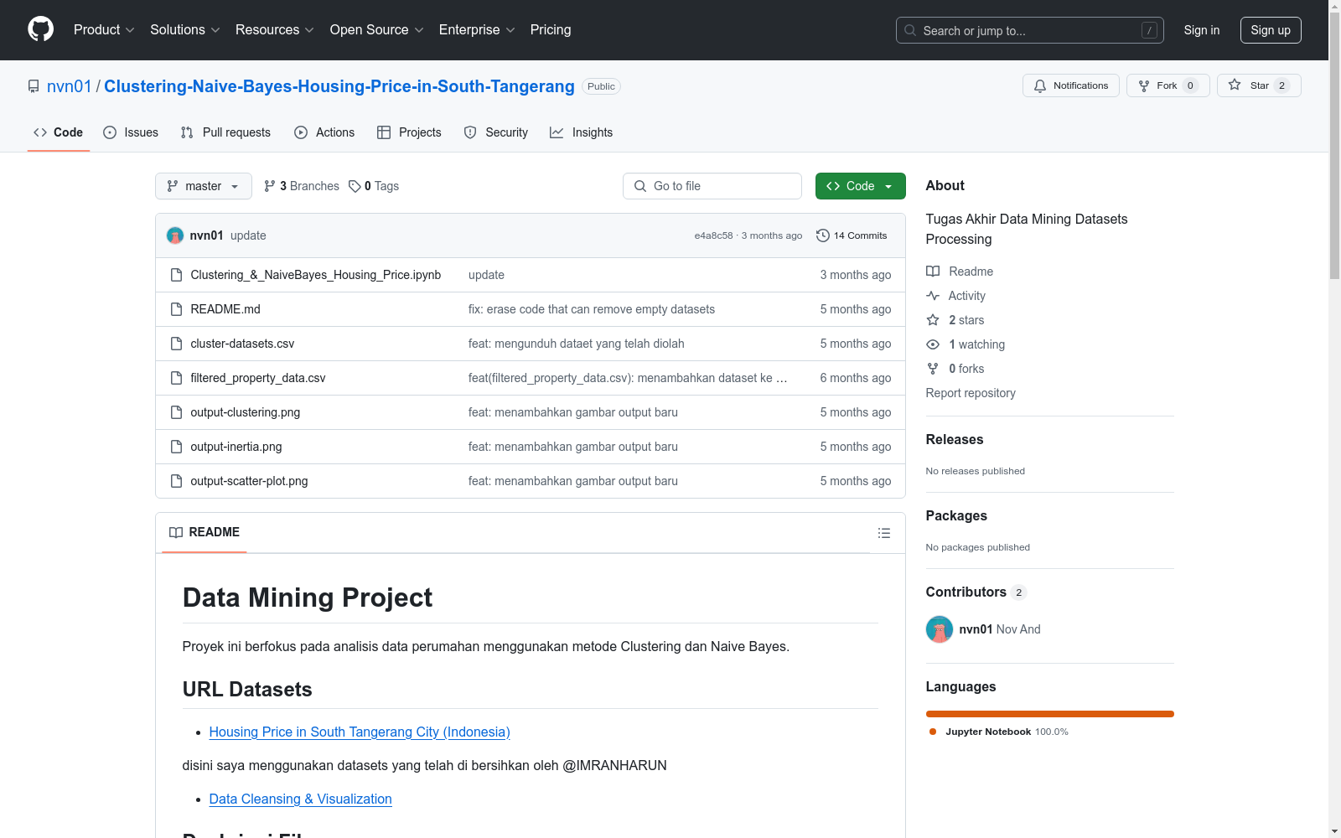
Task: Click the branches icon beside 3 Branches
Action: click(270, 186)
